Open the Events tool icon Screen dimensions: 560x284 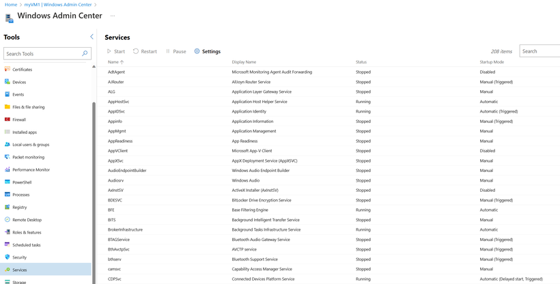coord(7,94)
